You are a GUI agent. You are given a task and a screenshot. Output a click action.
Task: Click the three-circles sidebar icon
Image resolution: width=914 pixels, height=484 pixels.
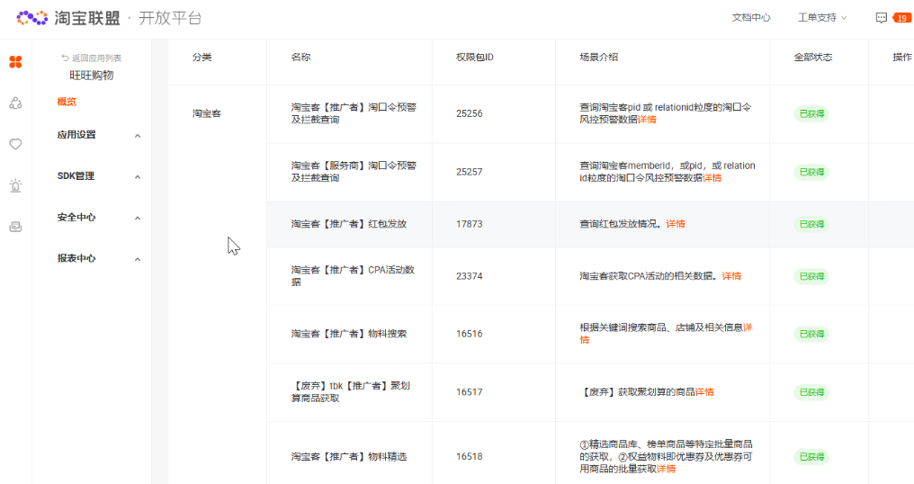15,103
